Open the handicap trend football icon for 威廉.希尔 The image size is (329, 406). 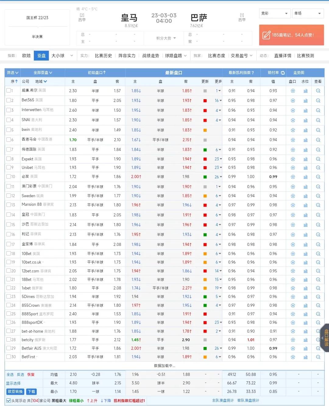coord(293,91)
